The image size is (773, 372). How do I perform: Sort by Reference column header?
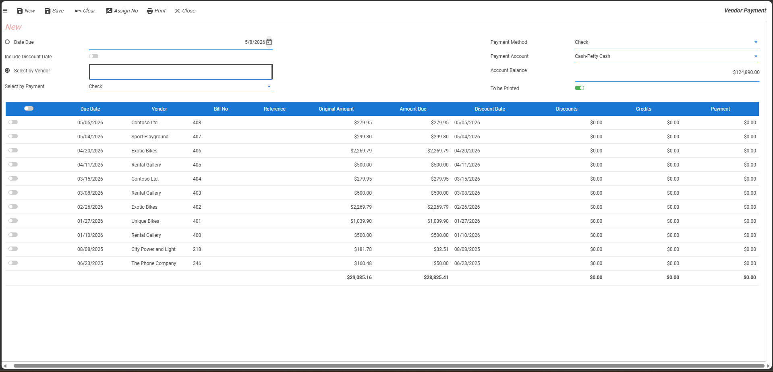(x=275, y=109)
